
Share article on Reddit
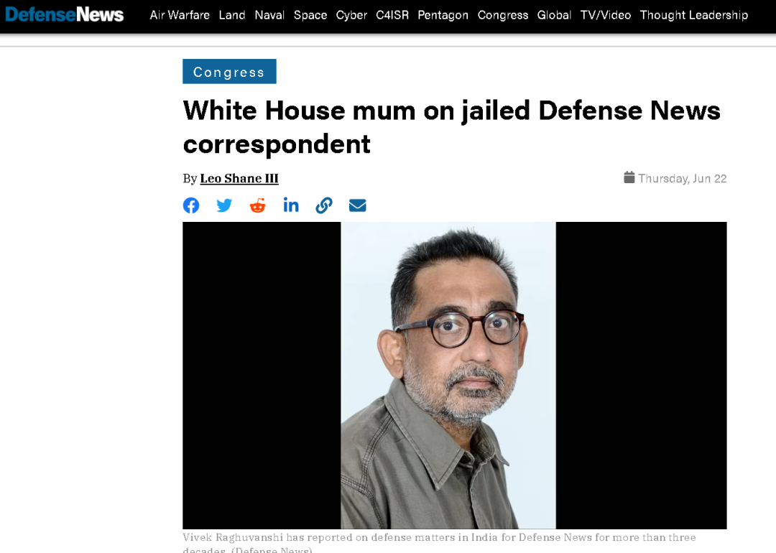click(x=257, y=205)
